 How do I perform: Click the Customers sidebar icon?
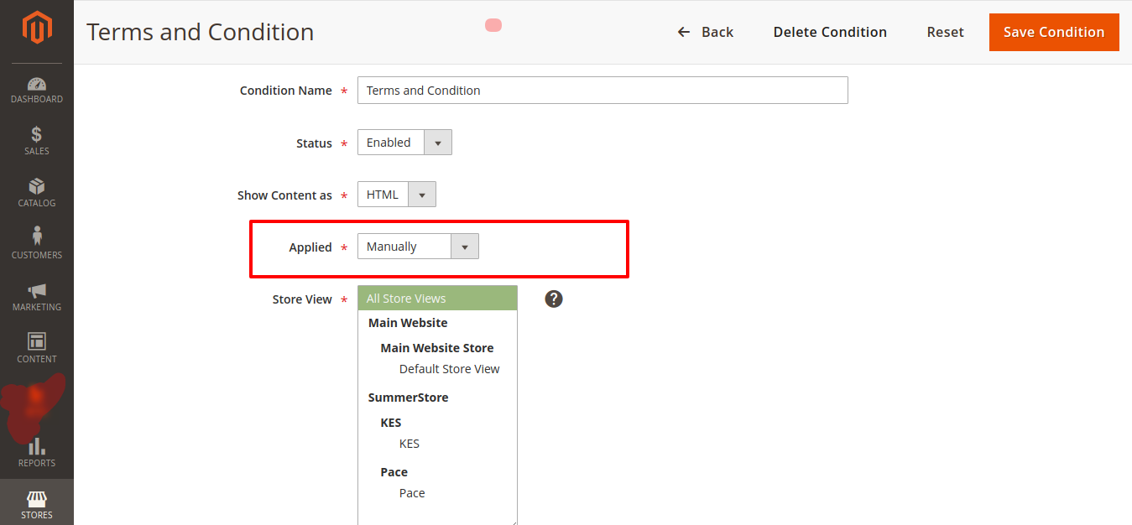[36, 241]
